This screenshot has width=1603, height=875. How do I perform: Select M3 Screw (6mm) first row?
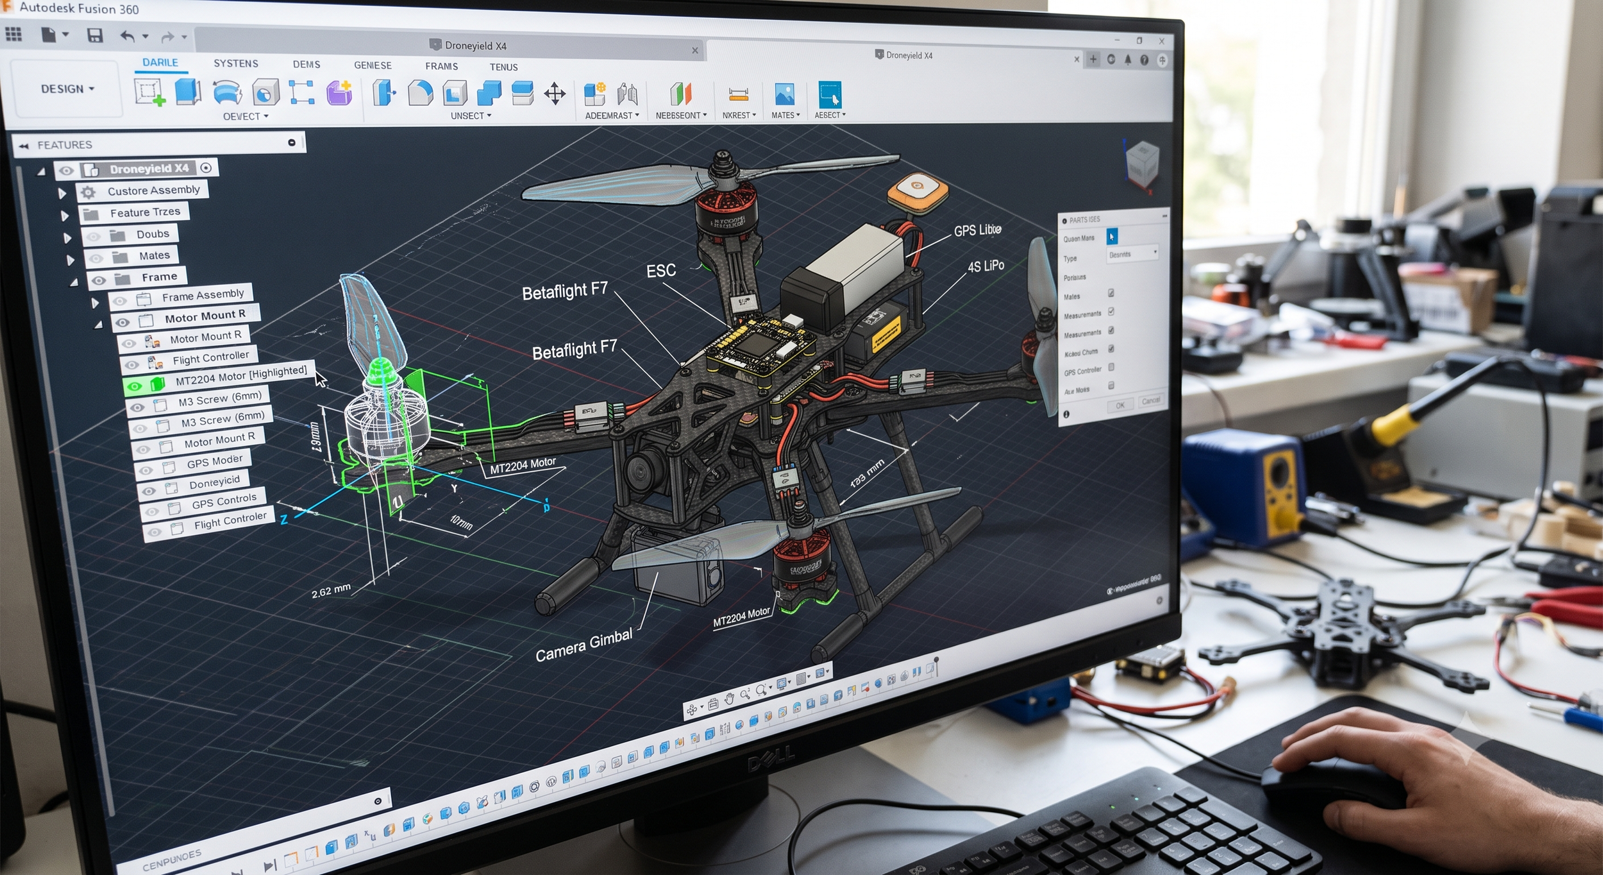coord(198,402)
